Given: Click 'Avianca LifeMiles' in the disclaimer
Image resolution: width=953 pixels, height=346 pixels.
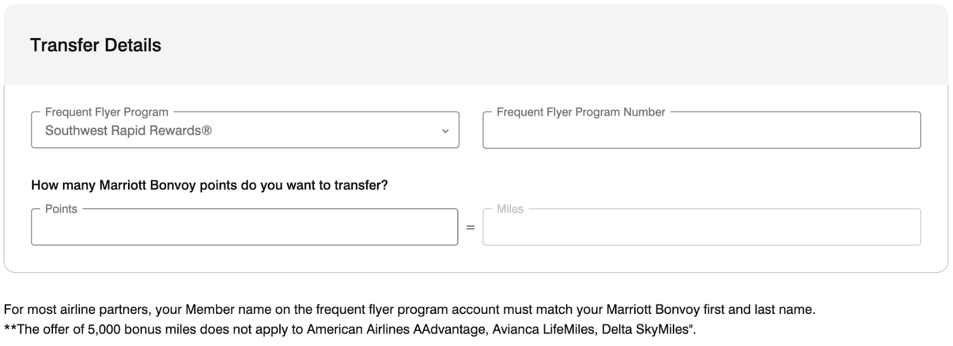Looking at the screenshot, I should pos(544,329).
